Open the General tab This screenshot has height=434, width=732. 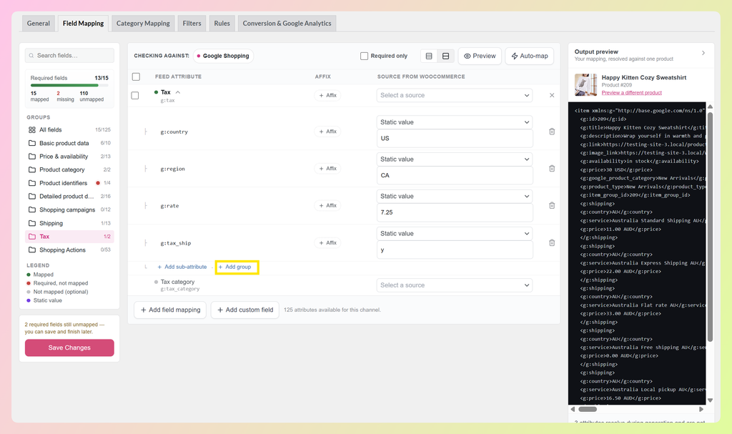[x=39, y=24]
